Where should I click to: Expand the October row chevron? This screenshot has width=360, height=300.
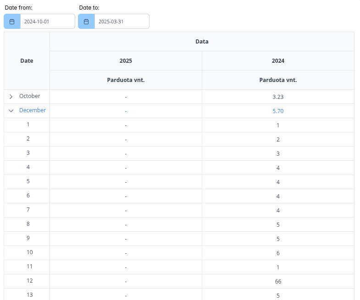click(x=11, y=97)
